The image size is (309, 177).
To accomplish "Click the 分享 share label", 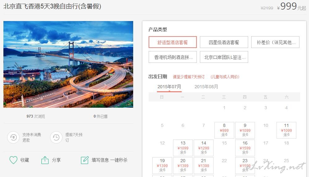I will [56, 160].
